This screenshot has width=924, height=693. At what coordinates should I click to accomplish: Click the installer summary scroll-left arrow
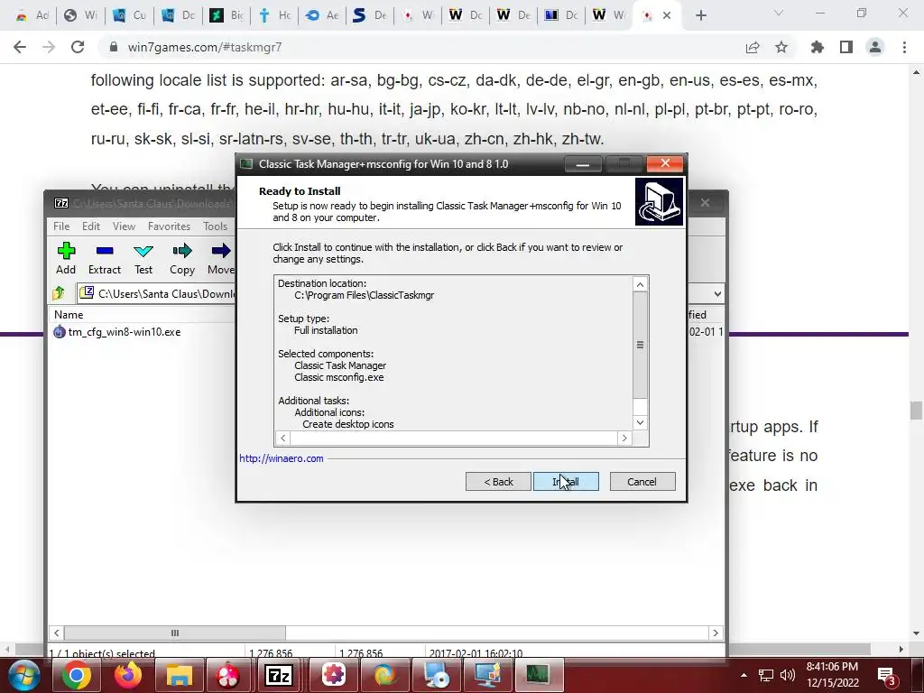(x=282, y=438)
